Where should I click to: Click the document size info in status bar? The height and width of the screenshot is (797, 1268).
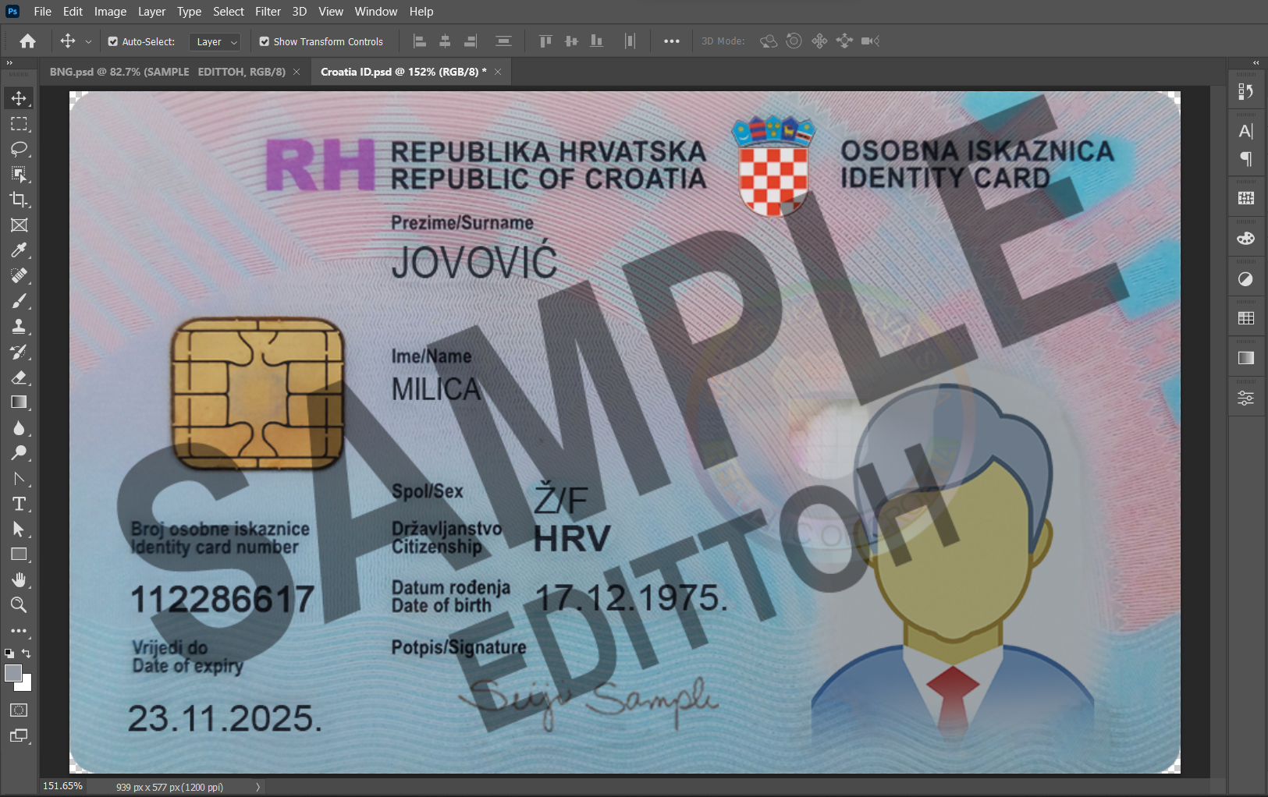point(169,787)
